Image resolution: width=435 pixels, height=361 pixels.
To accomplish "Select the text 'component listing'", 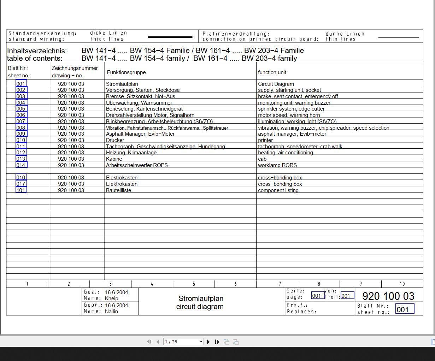I will [278, 190].
